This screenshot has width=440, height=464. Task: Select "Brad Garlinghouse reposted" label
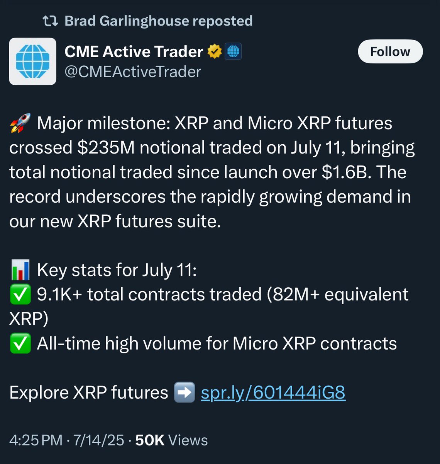tap(159, 21)
